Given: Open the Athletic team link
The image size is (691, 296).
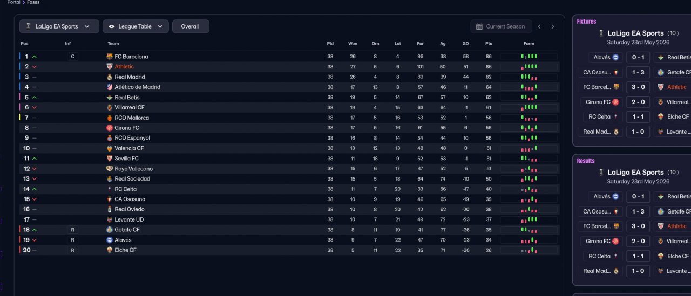Looking at the screenshot, I should pos(124,67).
